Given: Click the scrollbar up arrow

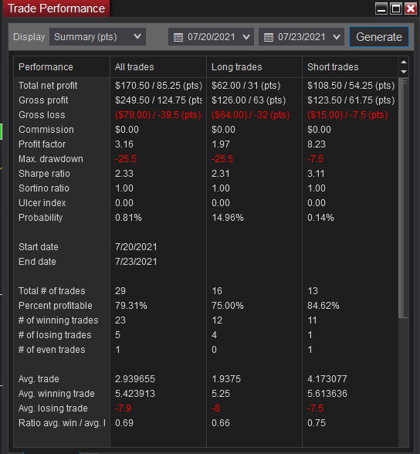Looking at the screenshot, I should tap(404, 62).
